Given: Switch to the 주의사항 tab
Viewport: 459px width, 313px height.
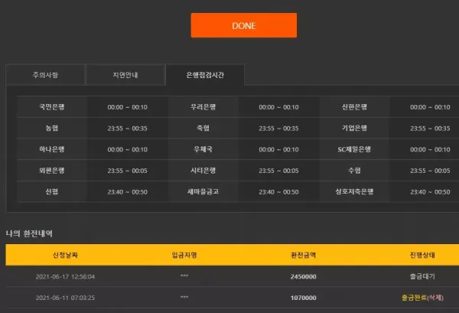Looking at the screenshot, I should pyautogui.click(x=45, y=75).
